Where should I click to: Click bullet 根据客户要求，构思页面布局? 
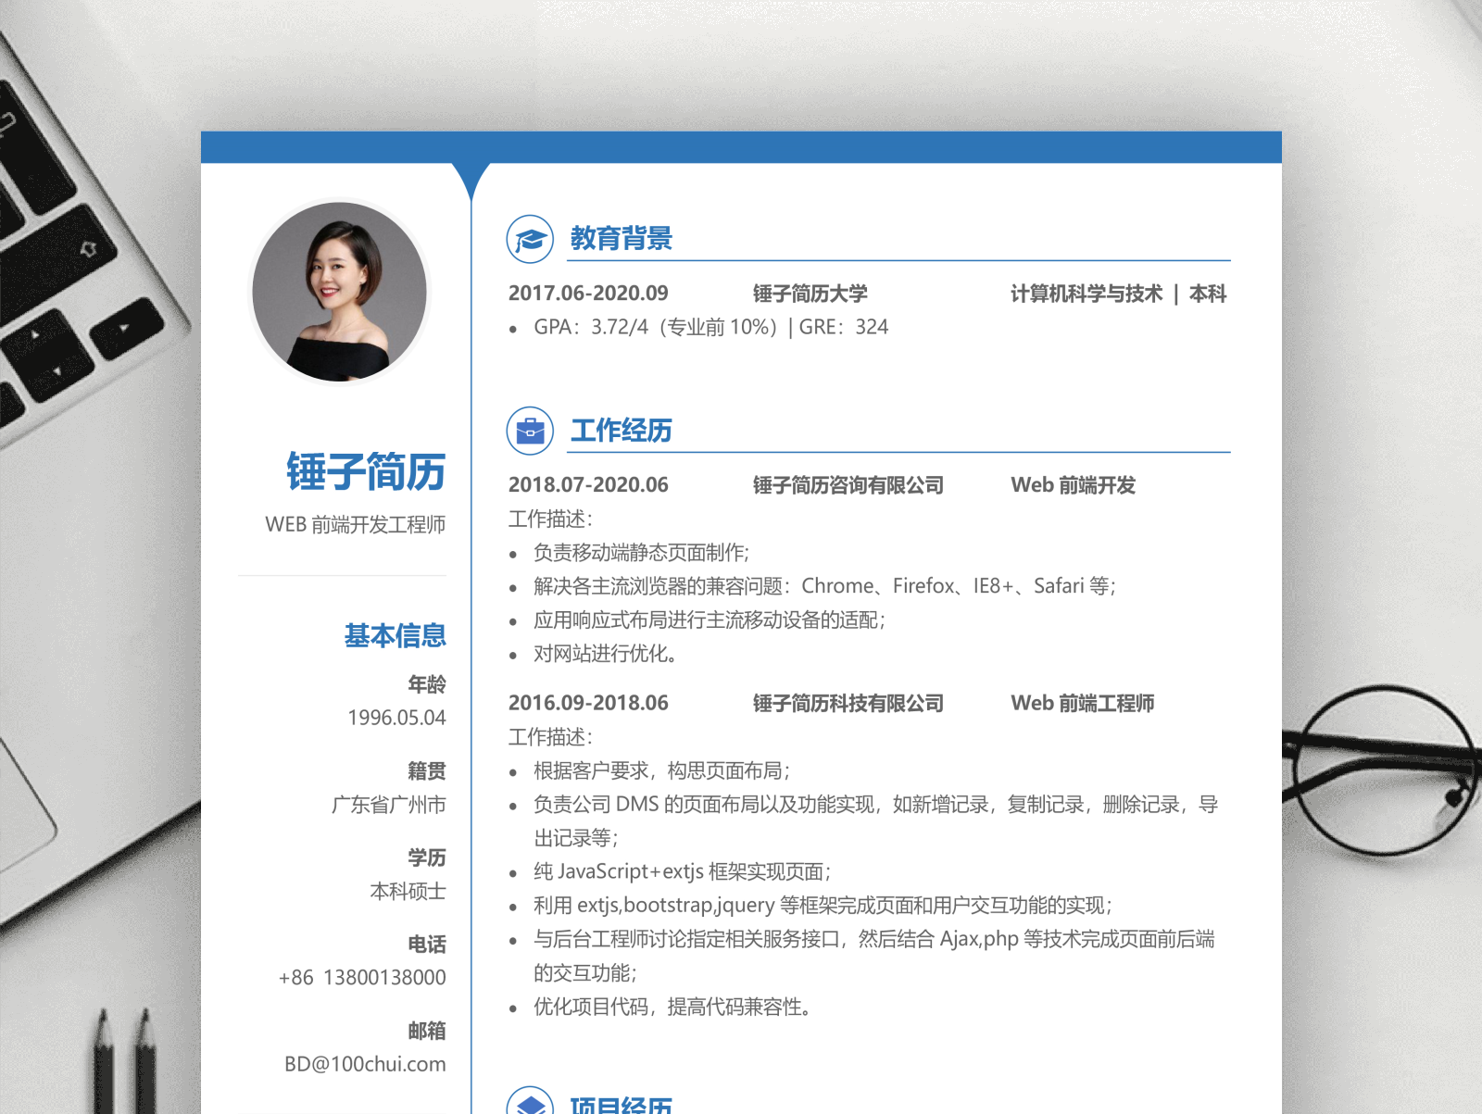pyautogui.click(x=661, y=770)
